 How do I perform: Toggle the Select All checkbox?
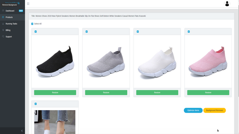[32, 24]
